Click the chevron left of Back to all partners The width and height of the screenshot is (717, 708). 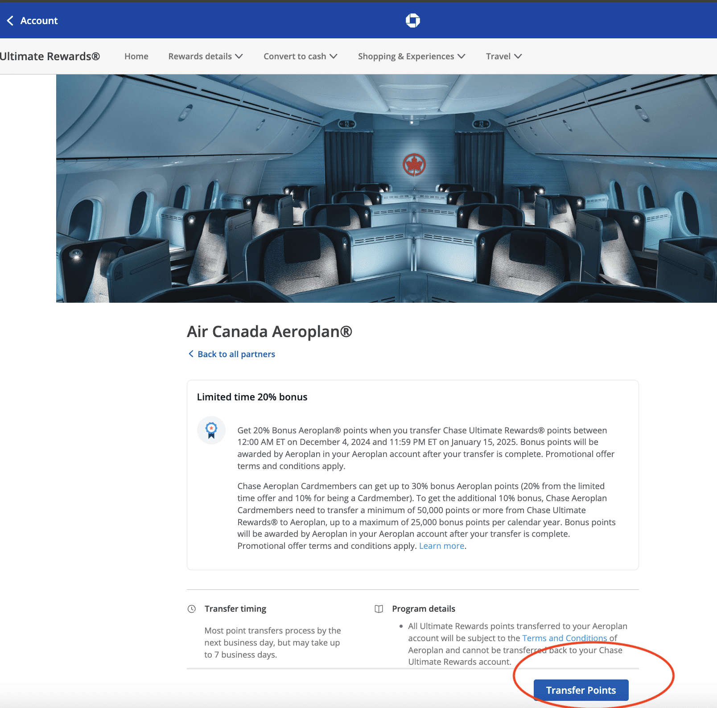(x=191, y=354)
